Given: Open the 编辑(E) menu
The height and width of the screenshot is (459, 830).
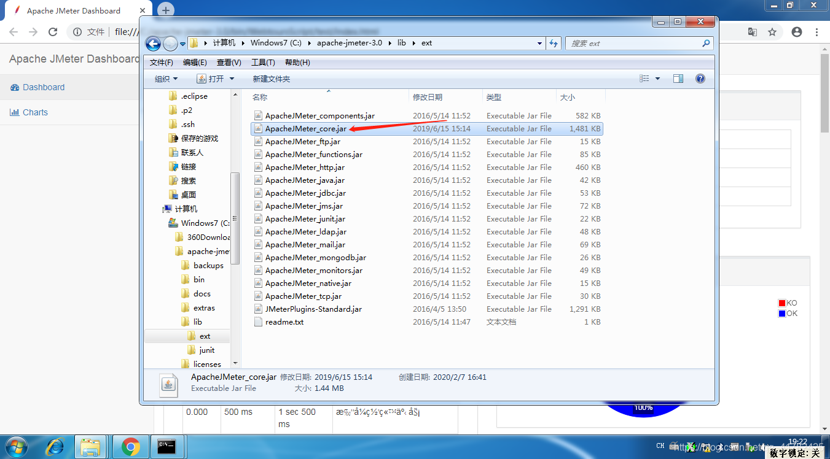Looking at the screenshot, I should [195, 63].
